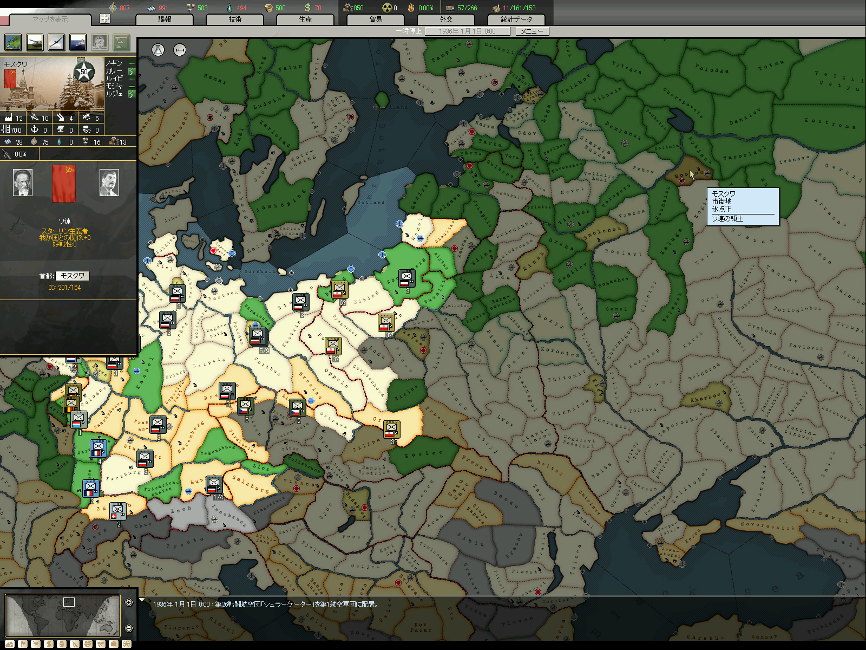The image size is (866, 650).
Task: Click the industrial capacity icon showing 11/161/153
Action: coord(496,8)
